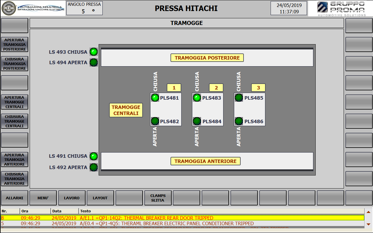Click the LS 493 CHIUSA indicator light

pos(94,52)
